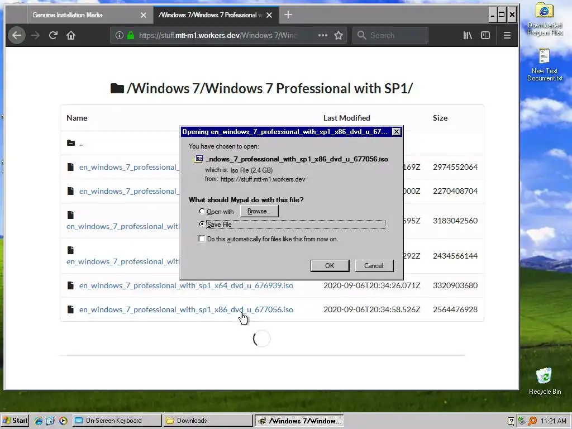Click the green padlock security icon
This screenshot has height=429, width=572.
tap(131, 35)
